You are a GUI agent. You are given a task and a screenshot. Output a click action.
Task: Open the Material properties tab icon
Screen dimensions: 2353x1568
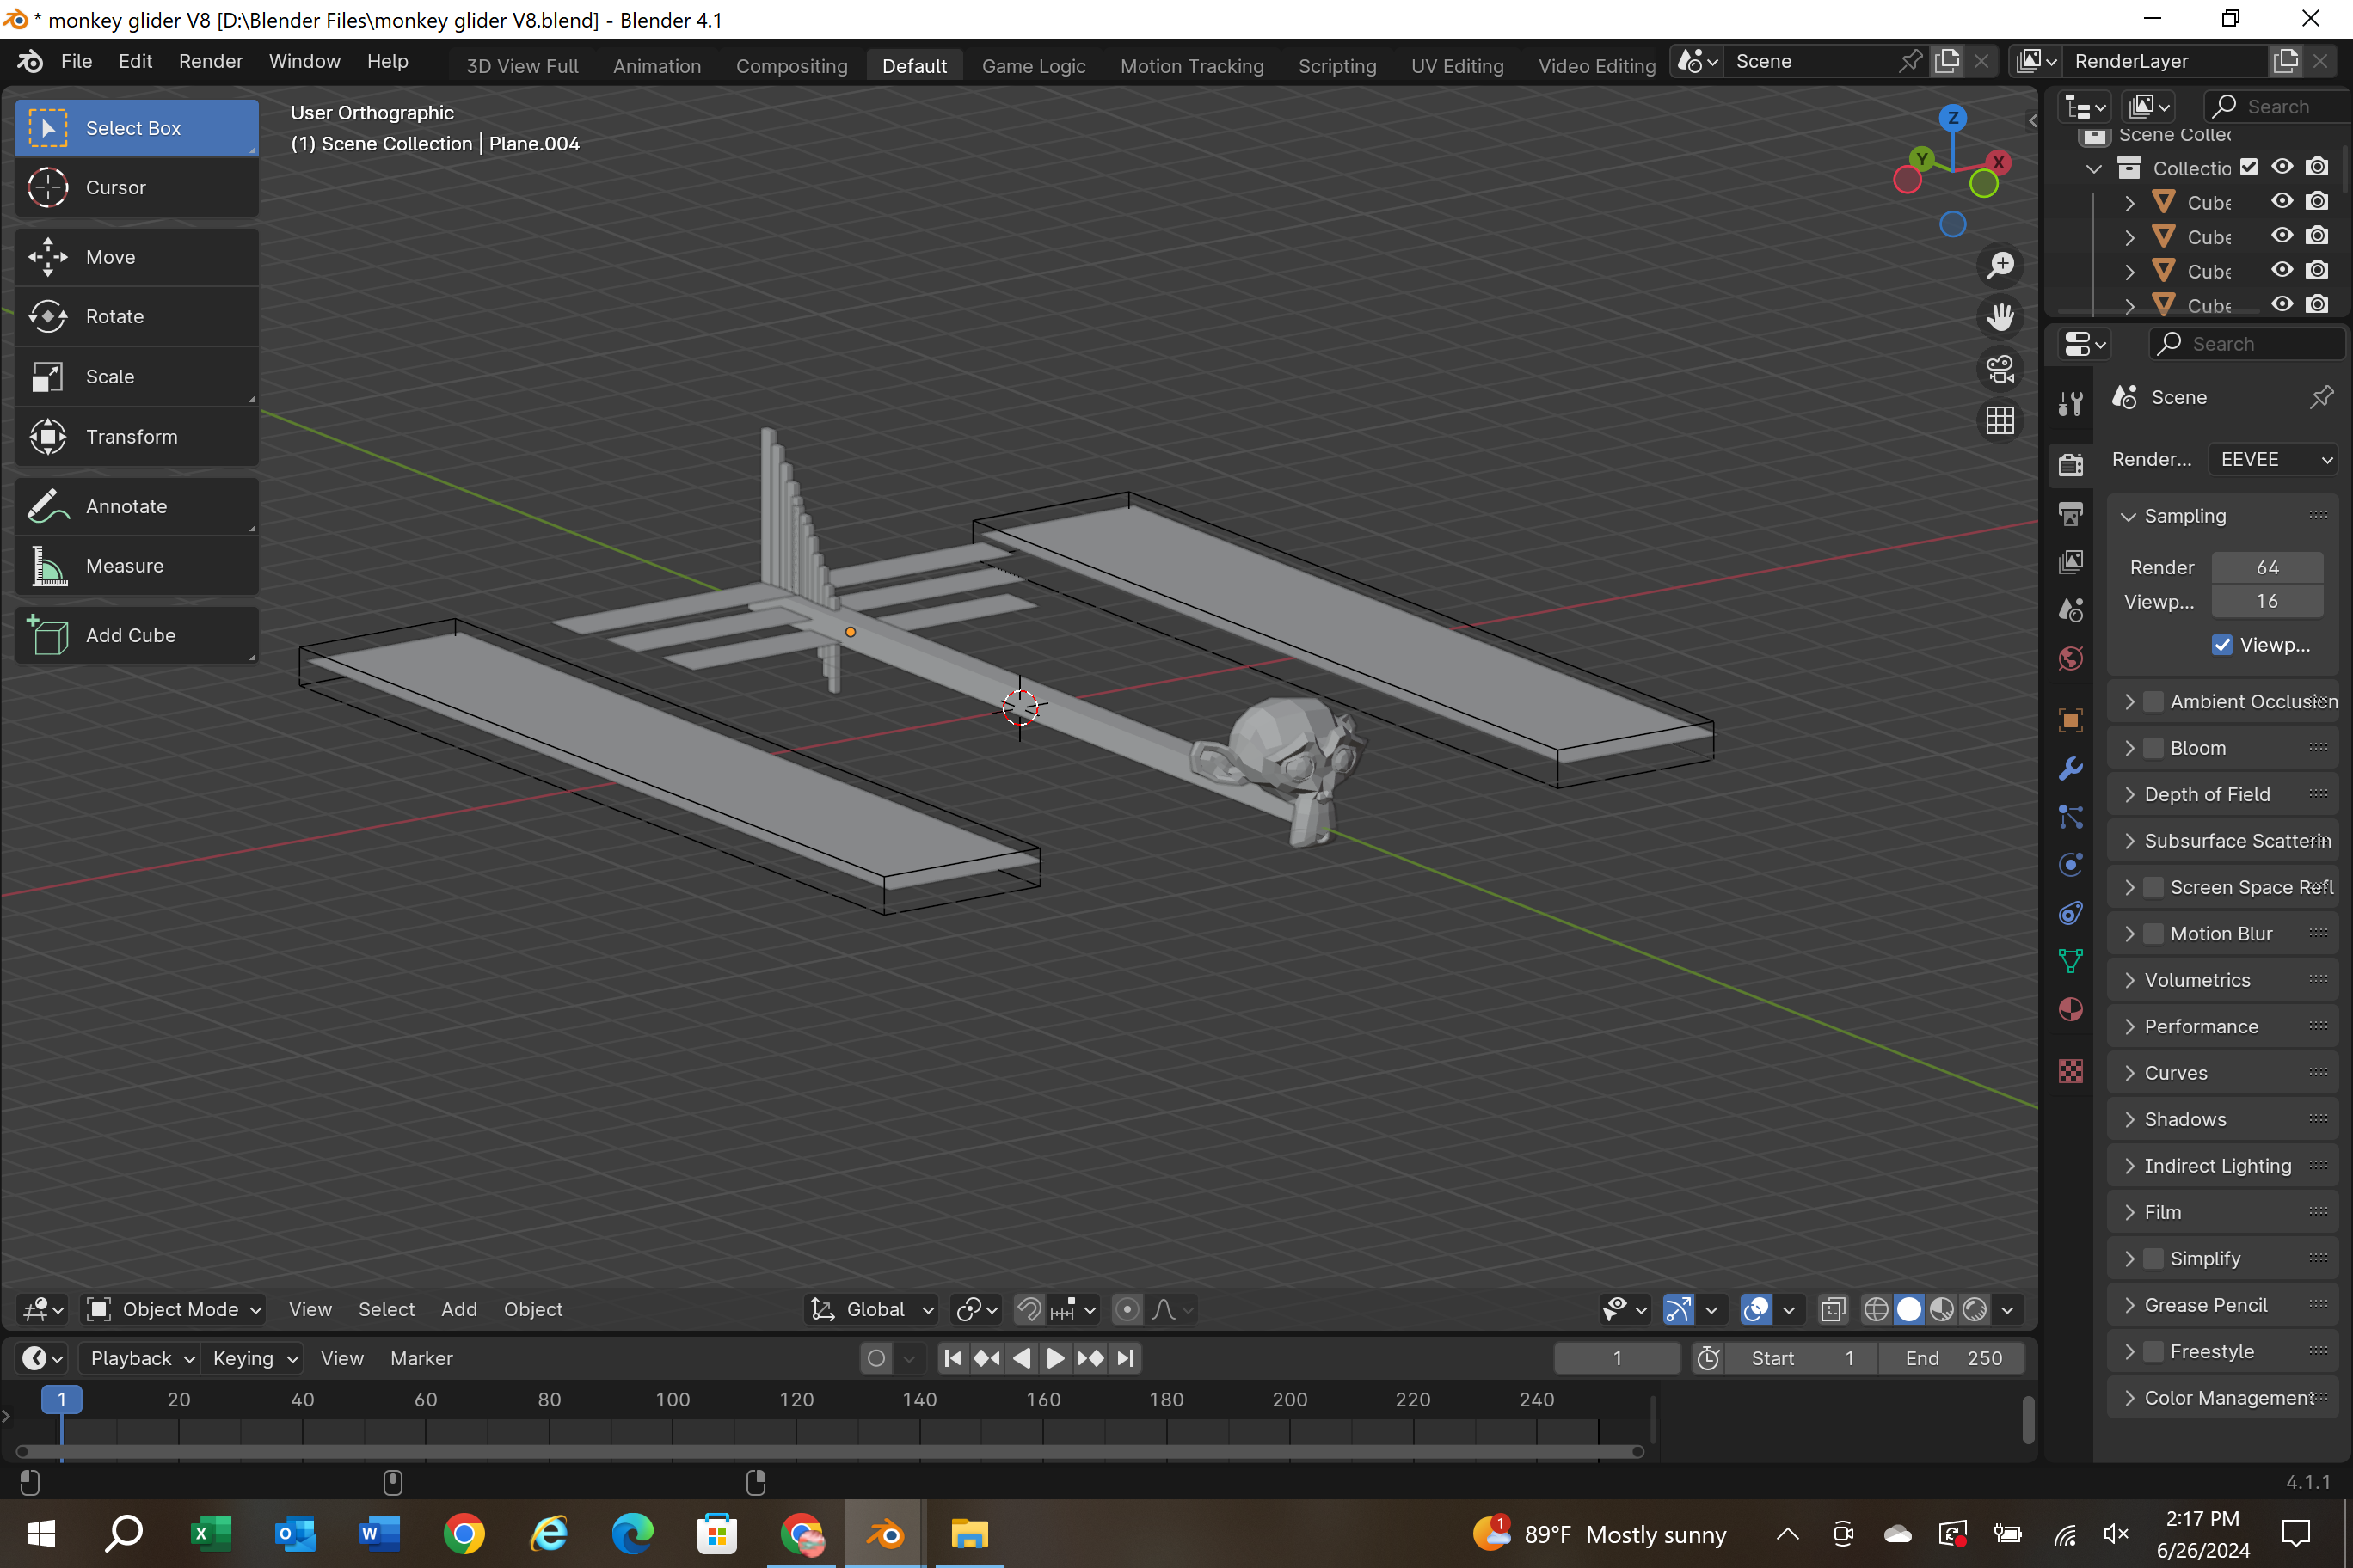pos(2070,1010)
